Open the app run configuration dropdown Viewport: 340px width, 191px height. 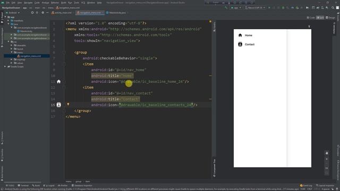click(x=236, y=7)
